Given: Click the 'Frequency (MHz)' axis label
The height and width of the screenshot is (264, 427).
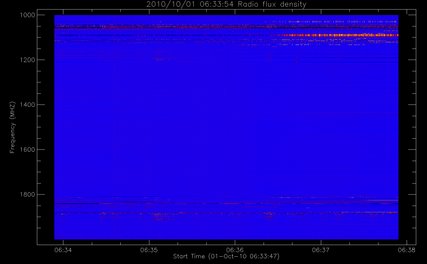Looking at the screenshot, I should [x=12, y=127].
